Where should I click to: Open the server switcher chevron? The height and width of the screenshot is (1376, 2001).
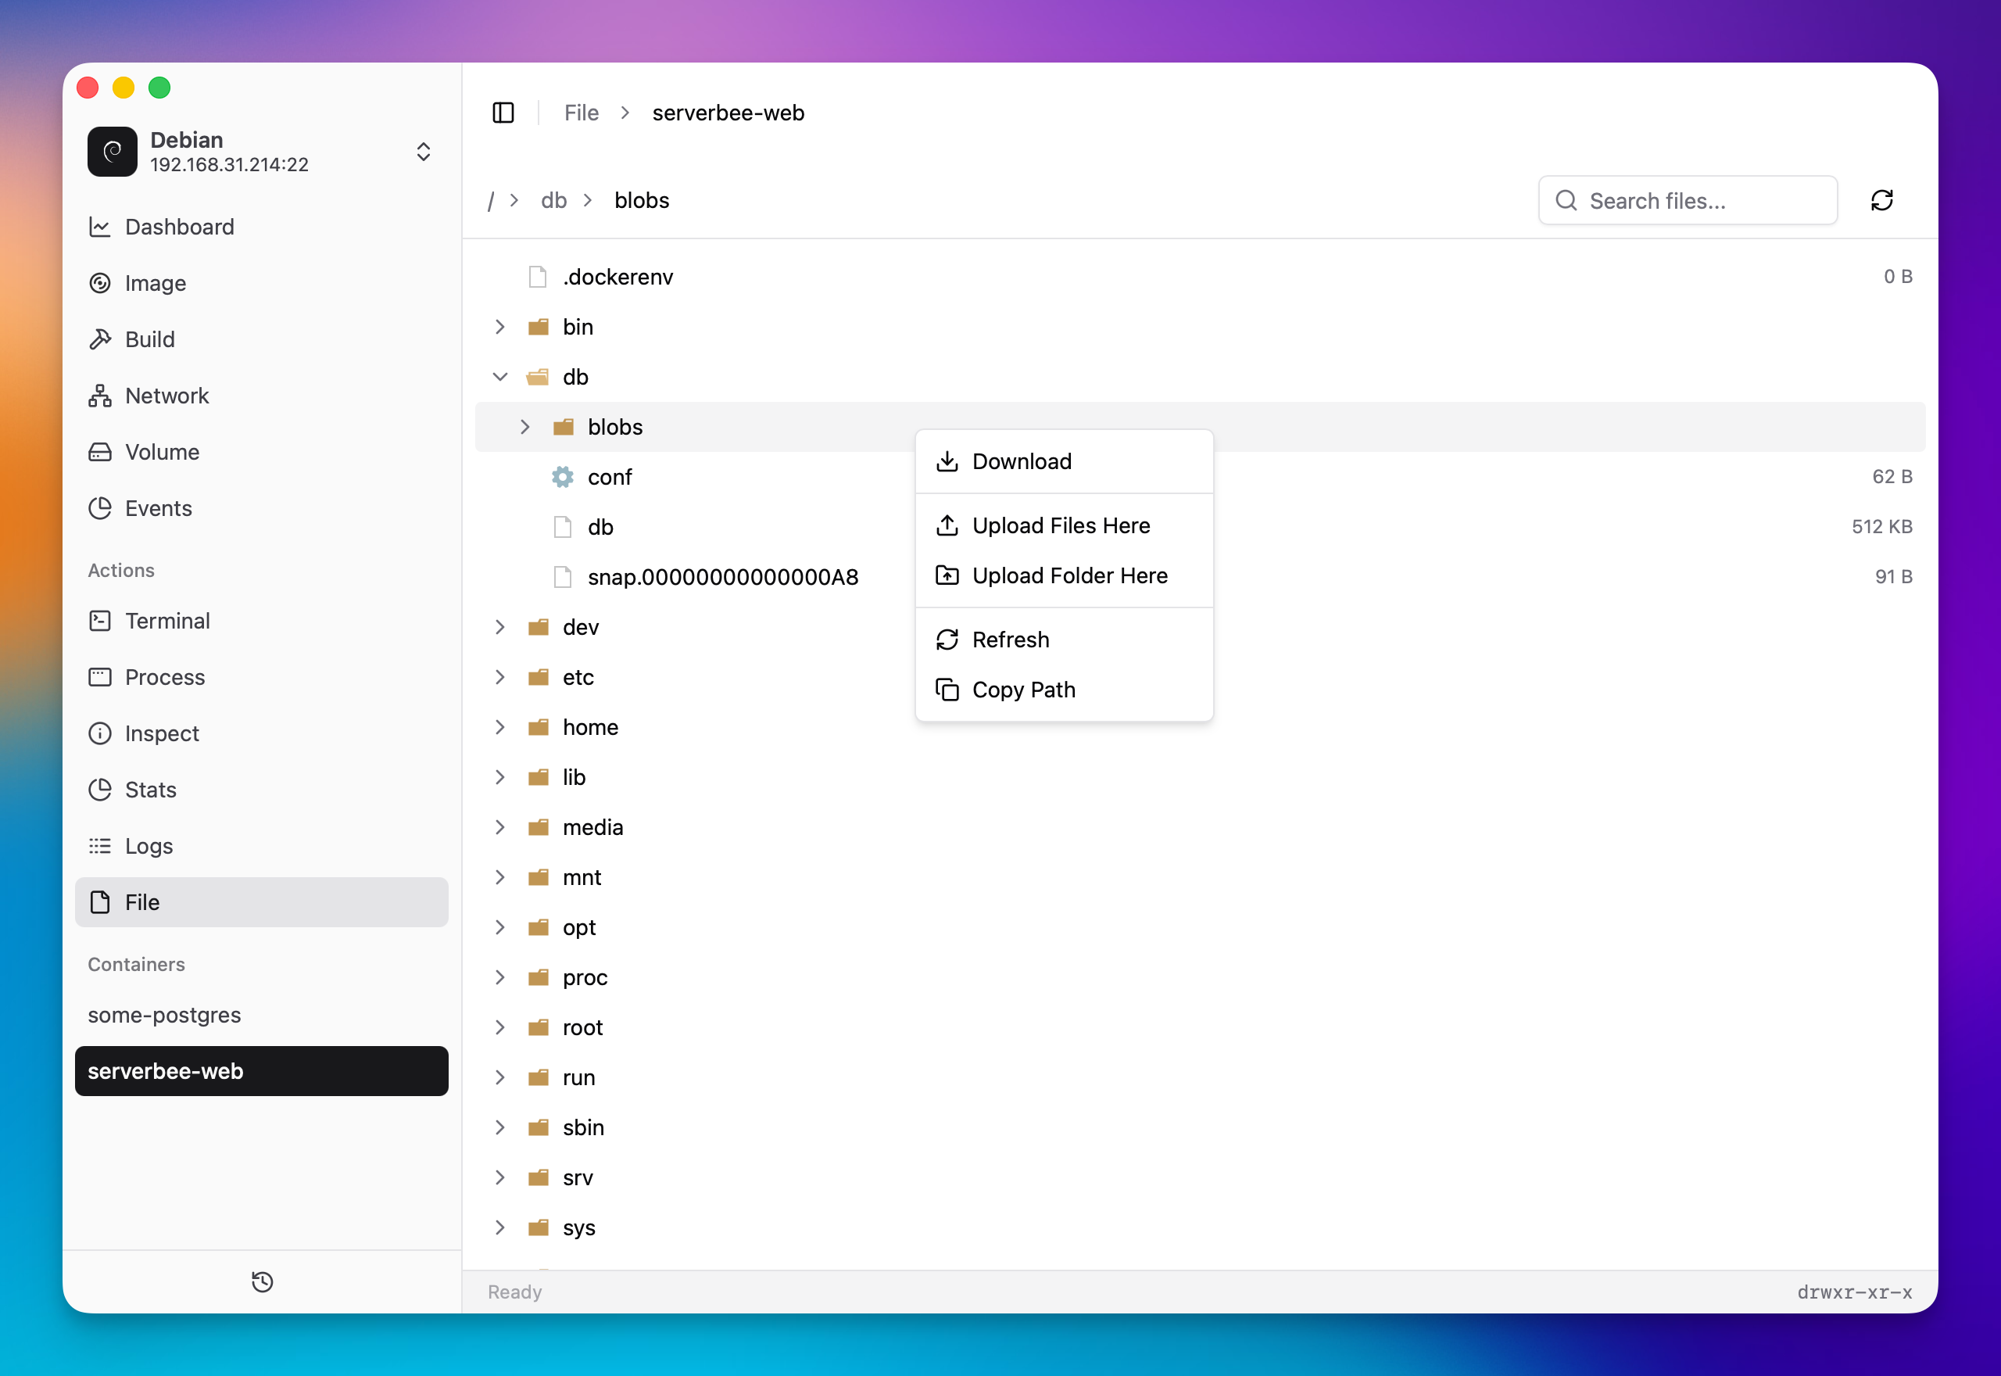pyautogui.click(x=423, y=151)
